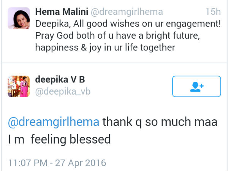
Task: Click the reply text "thank q so much maa"
Action: (160, 122)
